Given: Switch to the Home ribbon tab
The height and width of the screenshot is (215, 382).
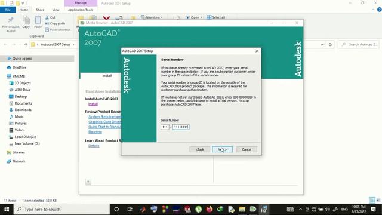Looking at the screenshot, I should (24, 10).
